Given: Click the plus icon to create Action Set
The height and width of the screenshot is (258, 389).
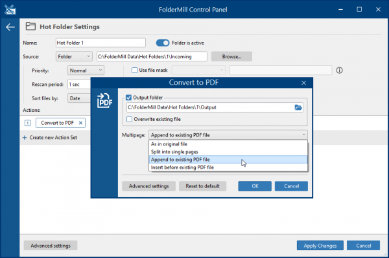Looking at the screenshot, I should (x=25, y=138).
